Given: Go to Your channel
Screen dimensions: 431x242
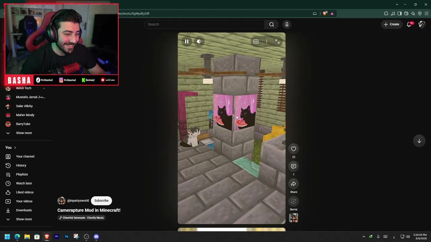Looking at the screenshot, I should [26, 157].
